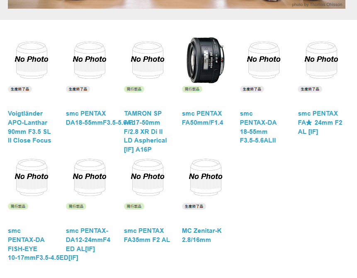
Task: Open smc PENTAX-DA12-24mmF4 ED AL link
Action: (88, 240)
